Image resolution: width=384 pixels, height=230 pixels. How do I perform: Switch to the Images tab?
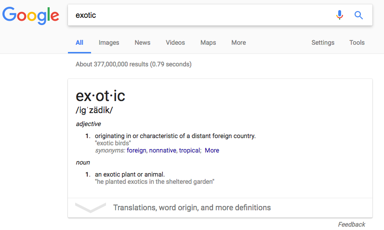point(109,42)
